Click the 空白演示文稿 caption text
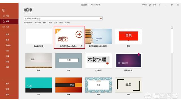Viewport: 181px width, 102px height. (x=38, y=46)
